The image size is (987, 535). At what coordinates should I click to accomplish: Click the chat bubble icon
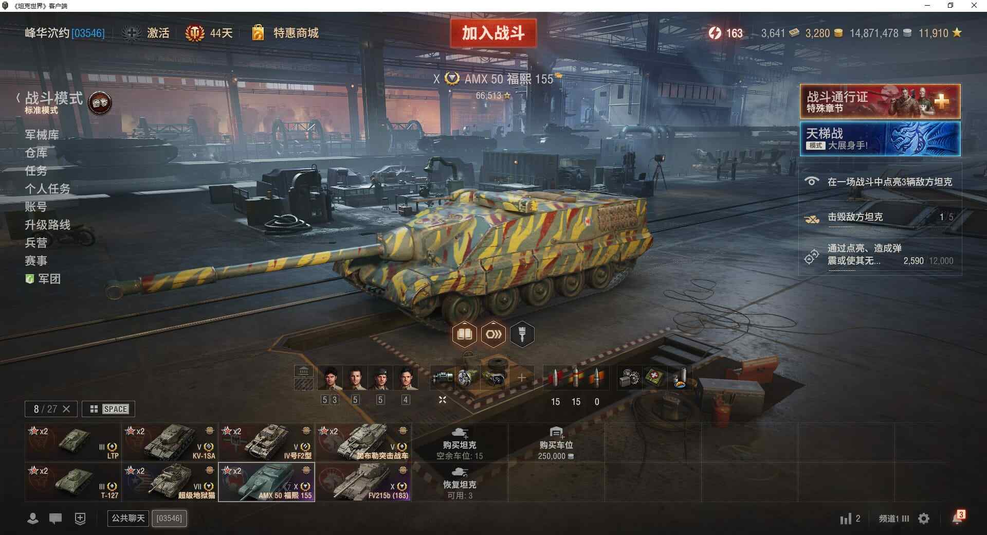(56, 519)
